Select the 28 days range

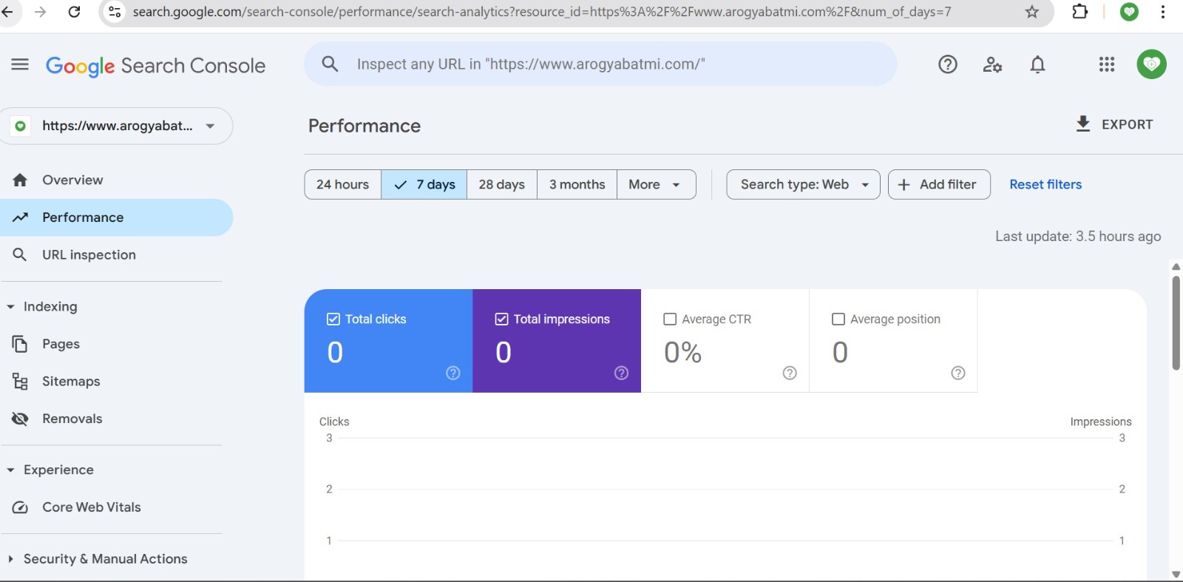point(502,184)
